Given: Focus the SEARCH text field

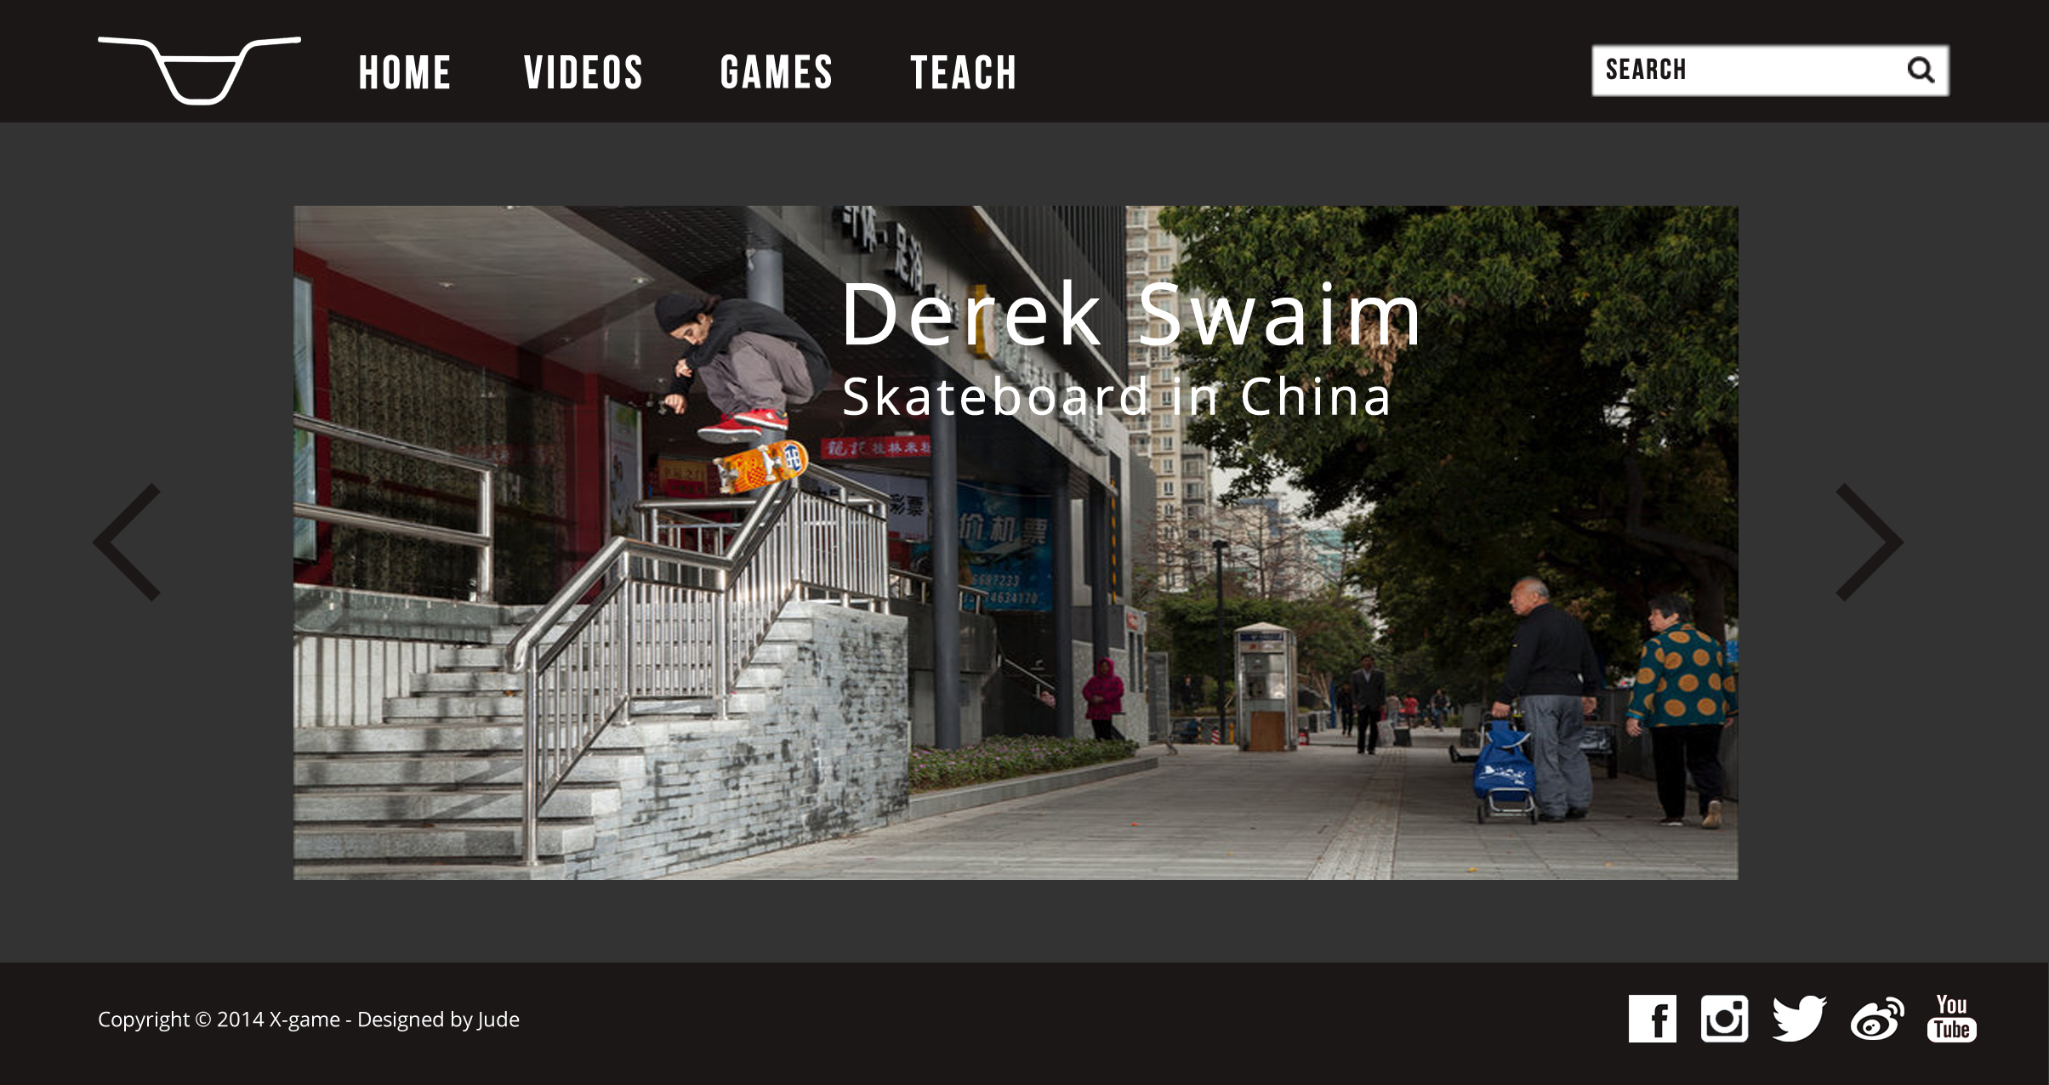Looking at the screenshot, I should tap(1770, 70).
